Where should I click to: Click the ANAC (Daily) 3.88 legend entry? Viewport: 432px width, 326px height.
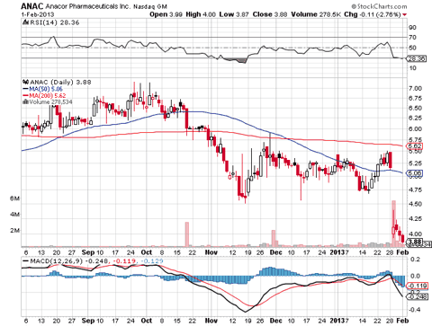point(60,82)
